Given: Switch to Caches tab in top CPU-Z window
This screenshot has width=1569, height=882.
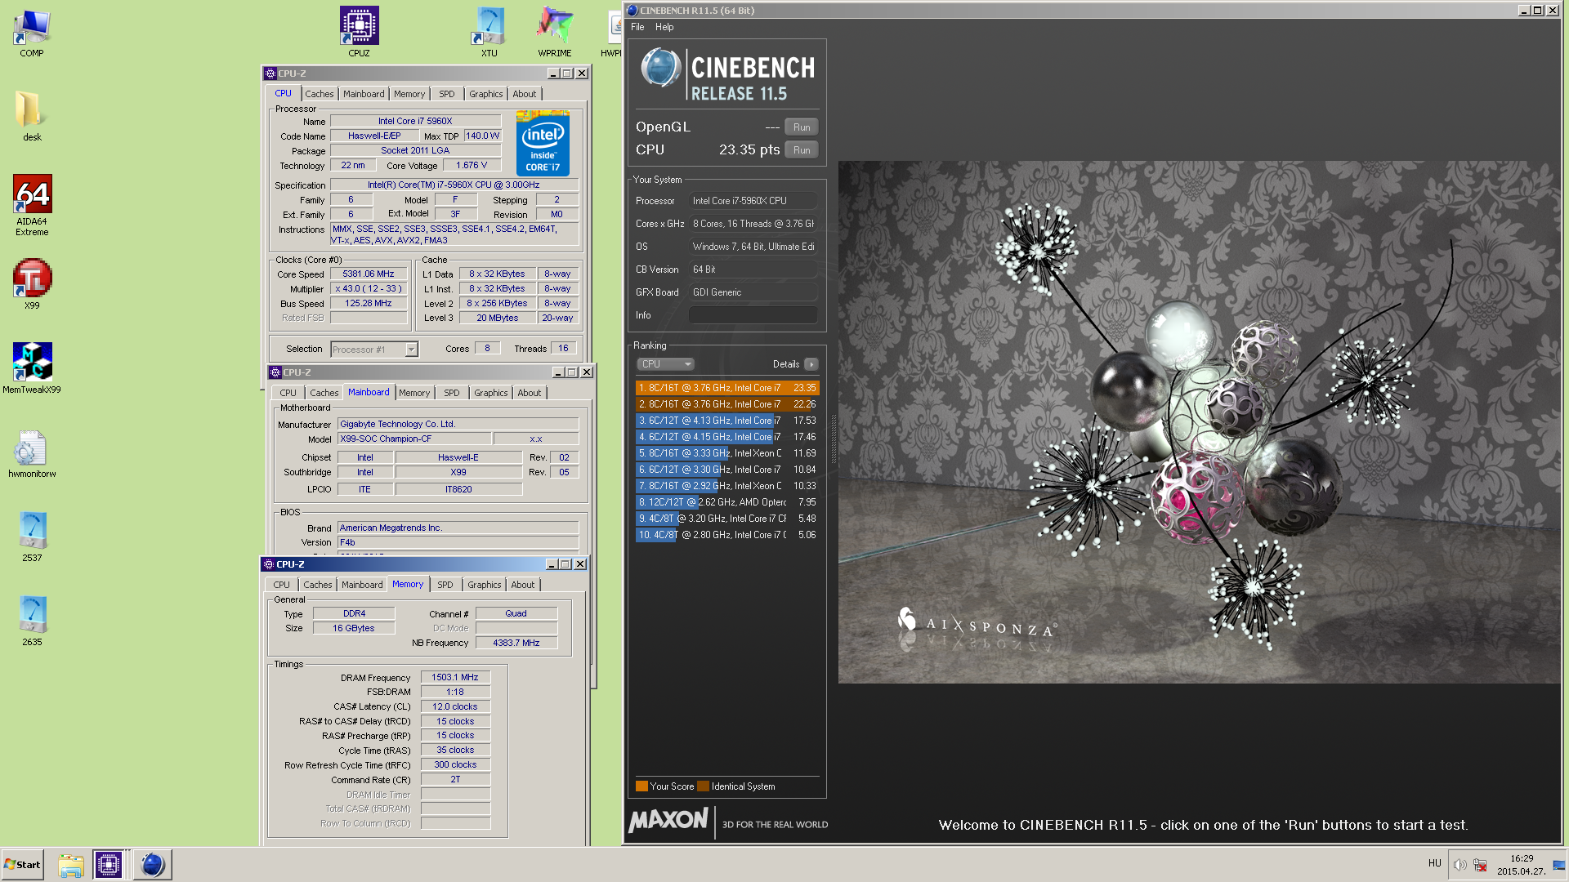Looking at the screenshot, I should coord(320,94).
